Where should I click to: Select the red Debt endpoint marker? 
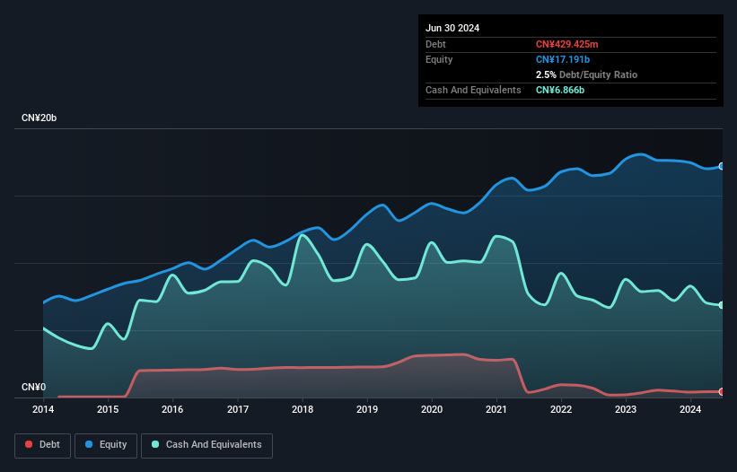coord(722,392)
